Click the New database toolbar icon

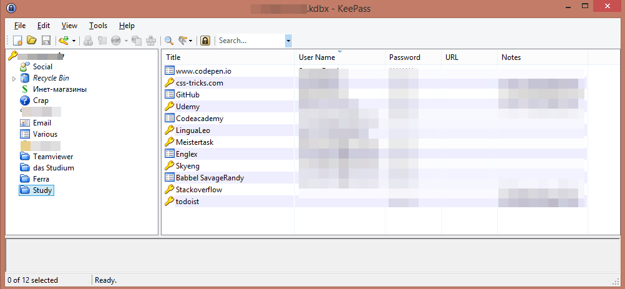pyautogui.click(x=19, y=41)
